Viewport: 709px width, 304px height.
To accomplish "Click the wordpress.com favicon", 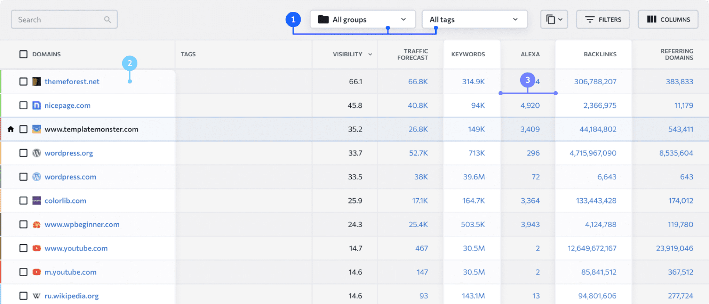I will click(37, 177).
